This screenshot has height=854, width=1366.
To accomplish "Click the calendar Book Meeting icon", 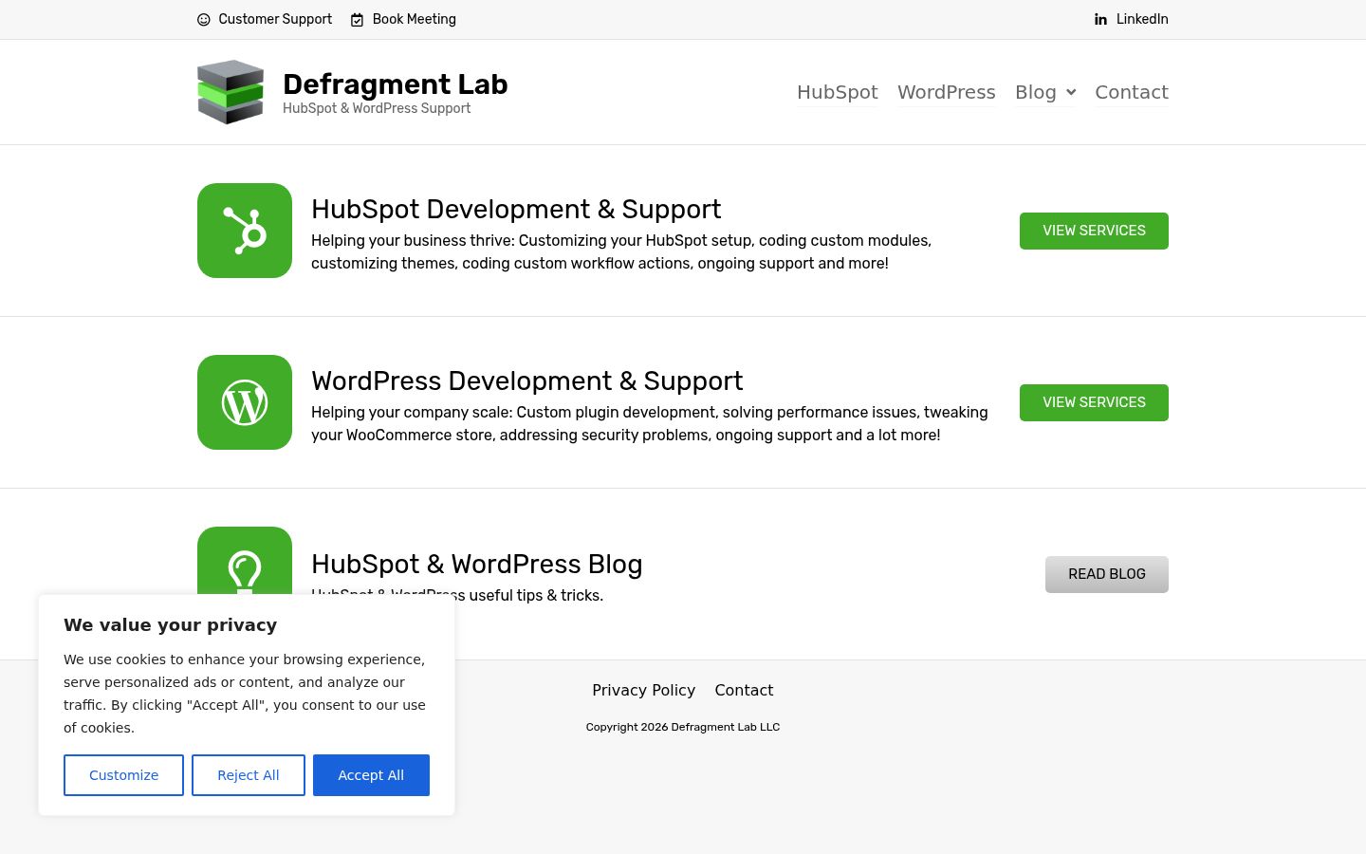I will (x=358, y=19).
